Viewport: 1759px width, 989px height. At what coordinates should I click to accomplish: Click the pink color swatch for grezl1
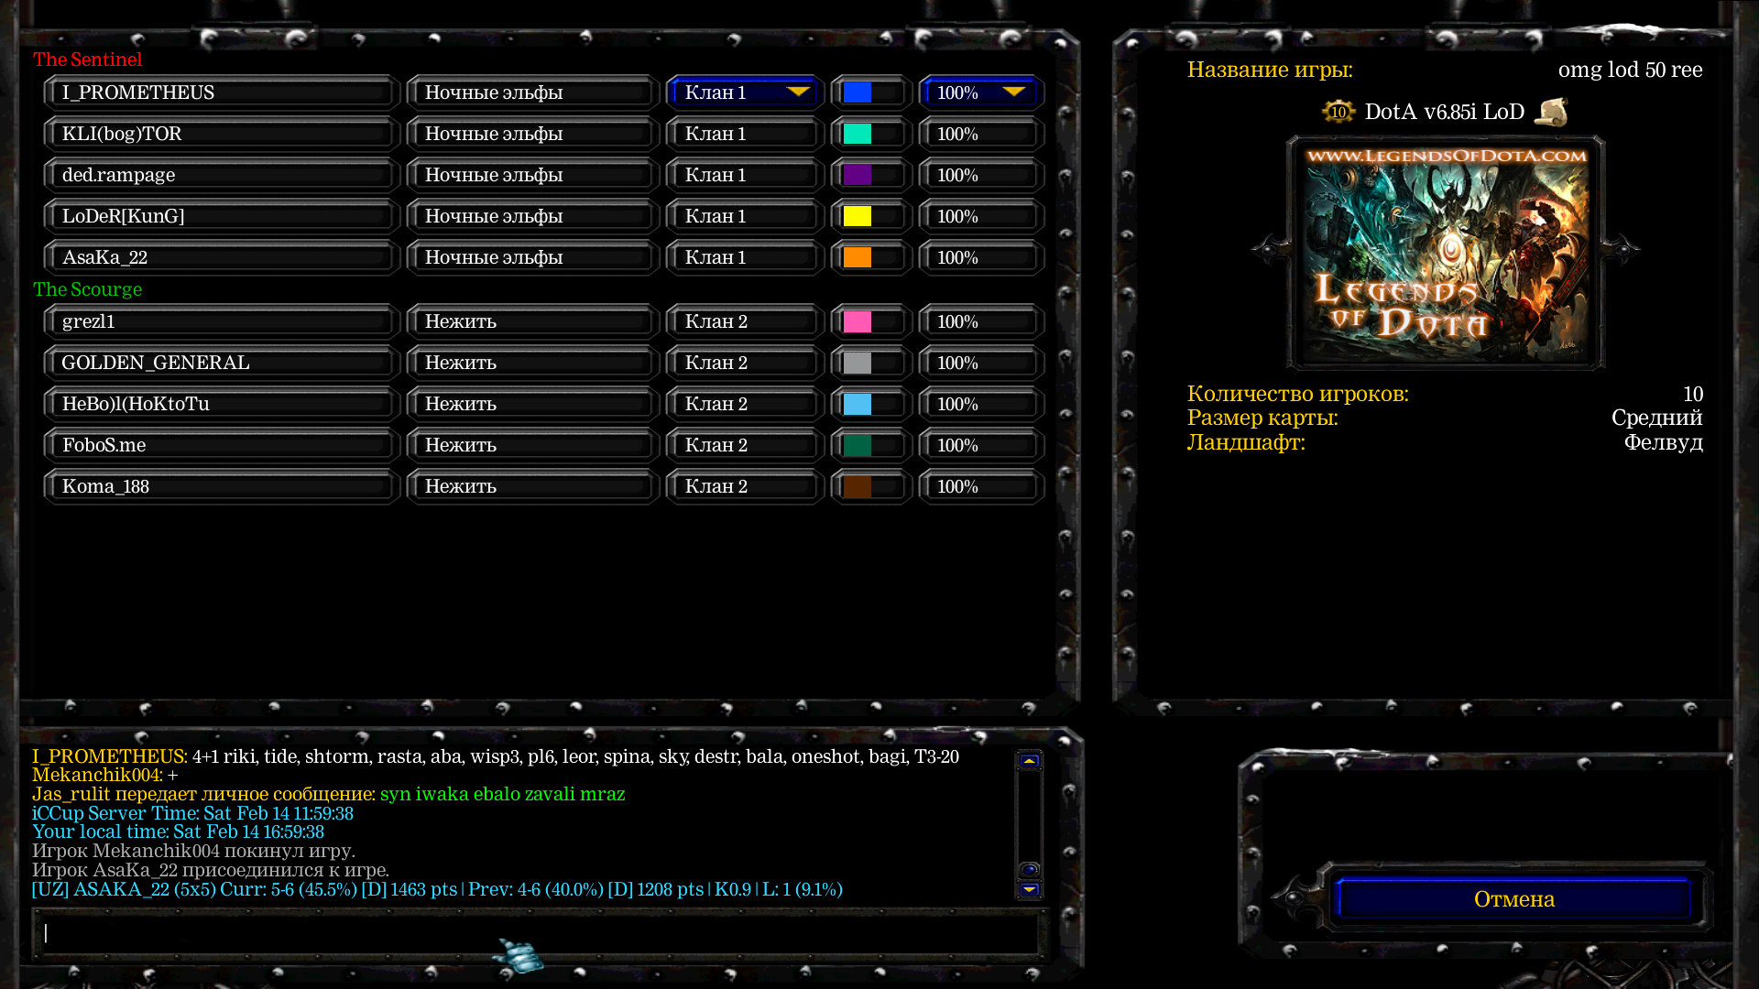[858, 321]
